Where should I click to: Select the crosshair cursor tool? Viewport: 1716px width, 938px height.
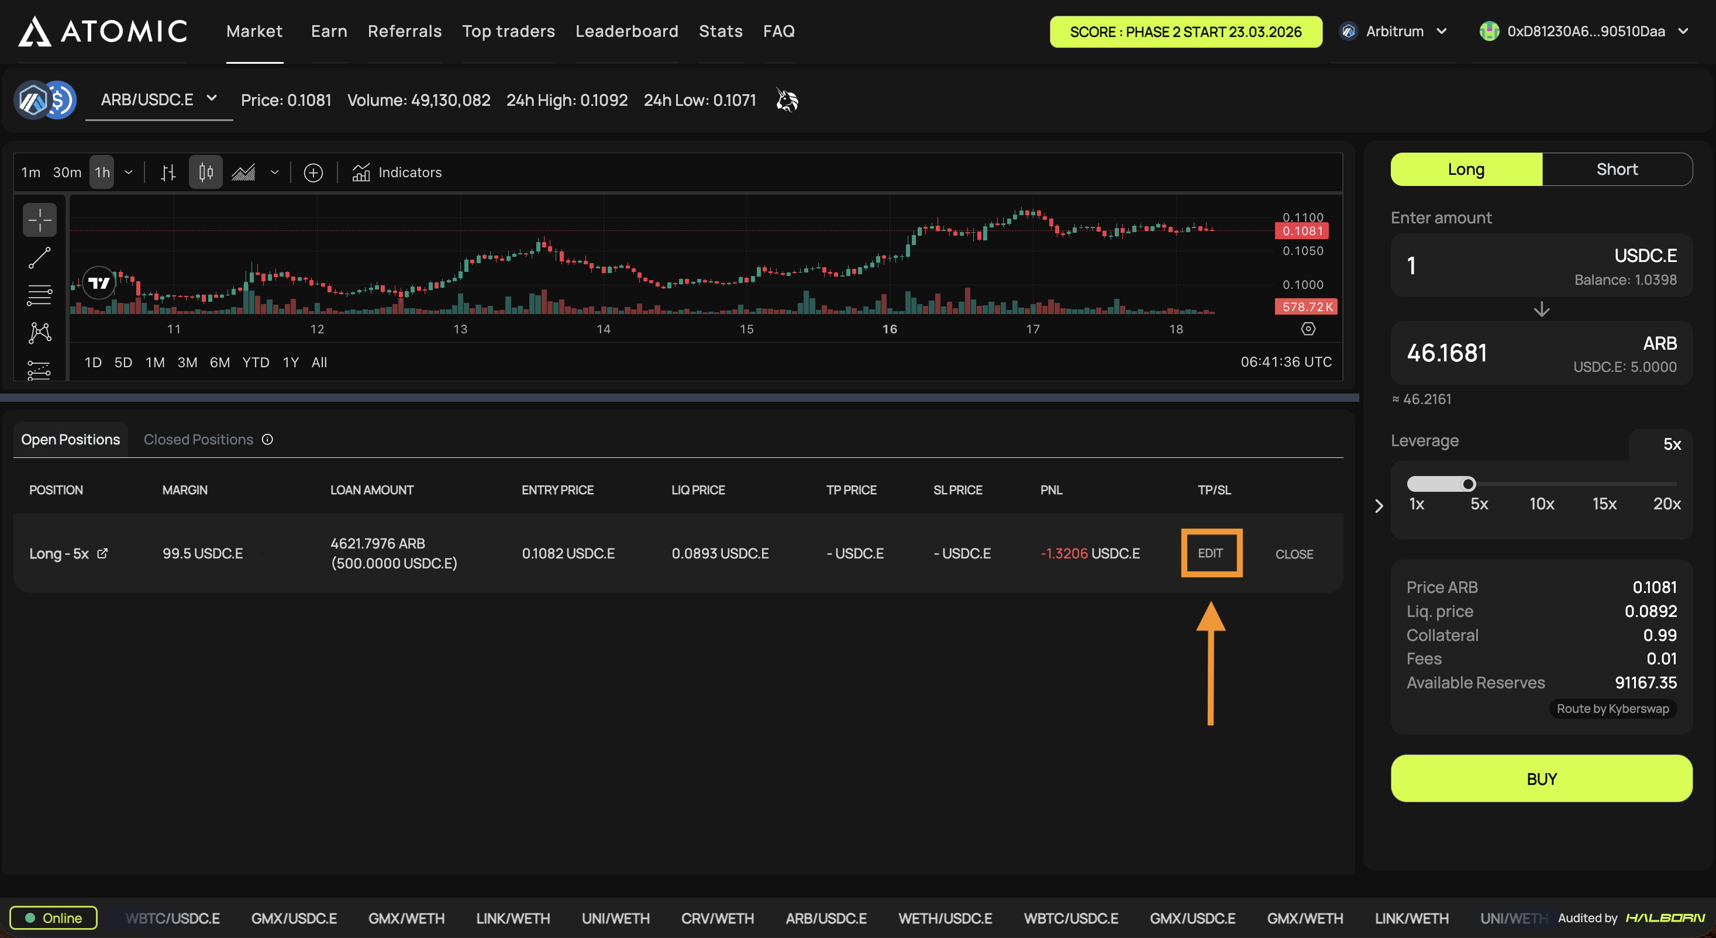pyautogui.click(x=39, y=220)
